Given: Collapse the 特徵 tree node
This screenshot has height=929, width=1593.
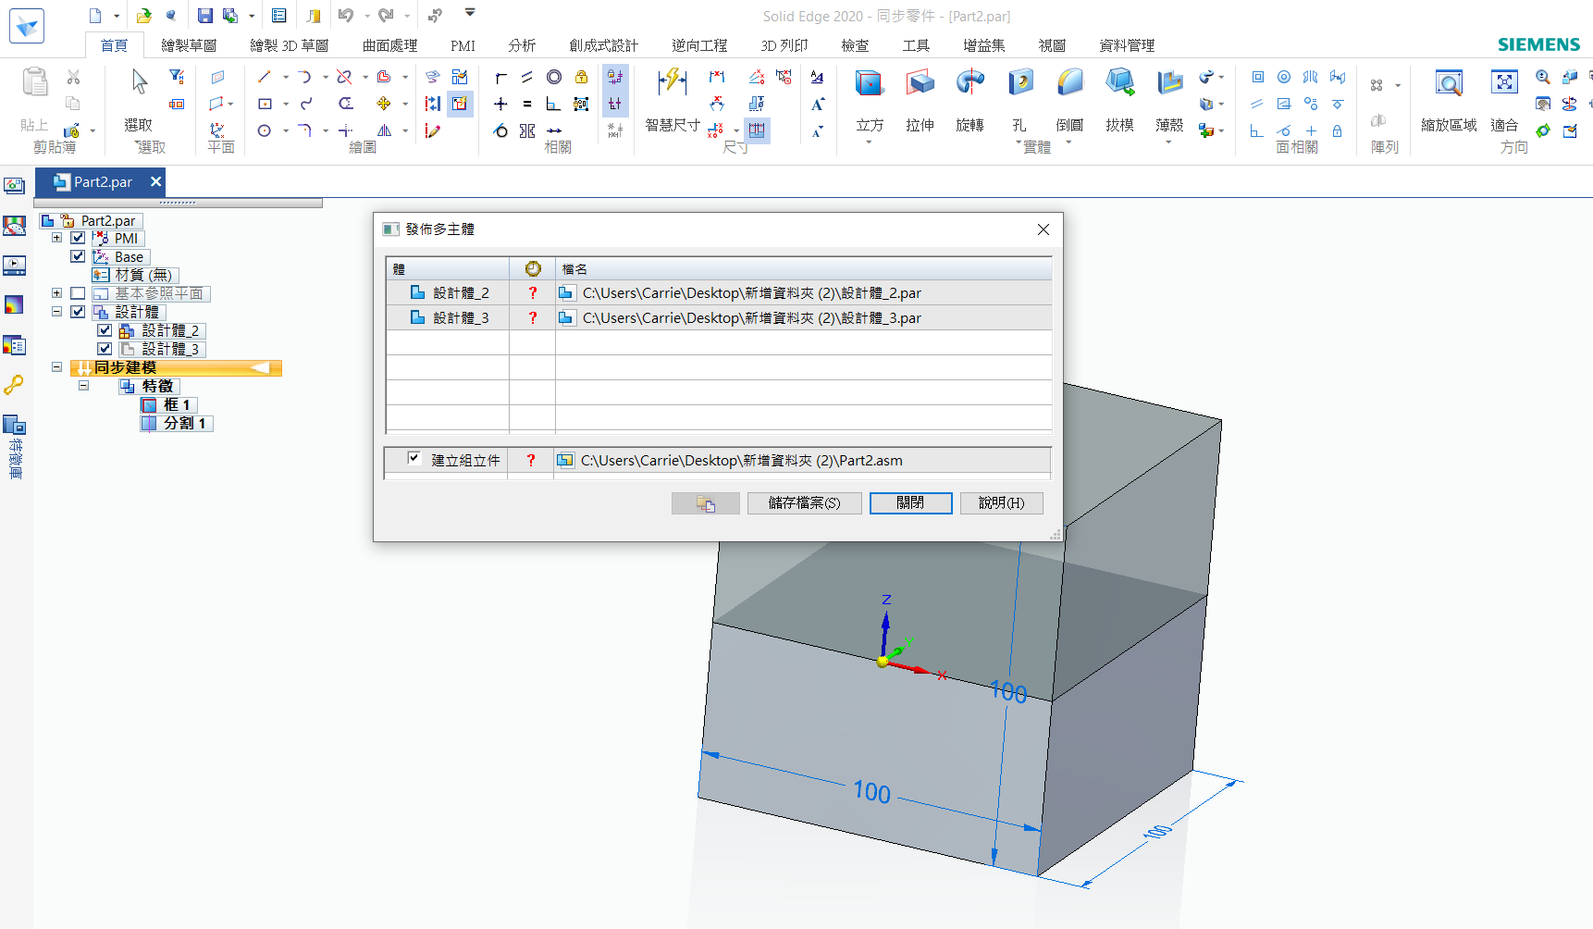Looking at the screenshot, I should 83,386.
